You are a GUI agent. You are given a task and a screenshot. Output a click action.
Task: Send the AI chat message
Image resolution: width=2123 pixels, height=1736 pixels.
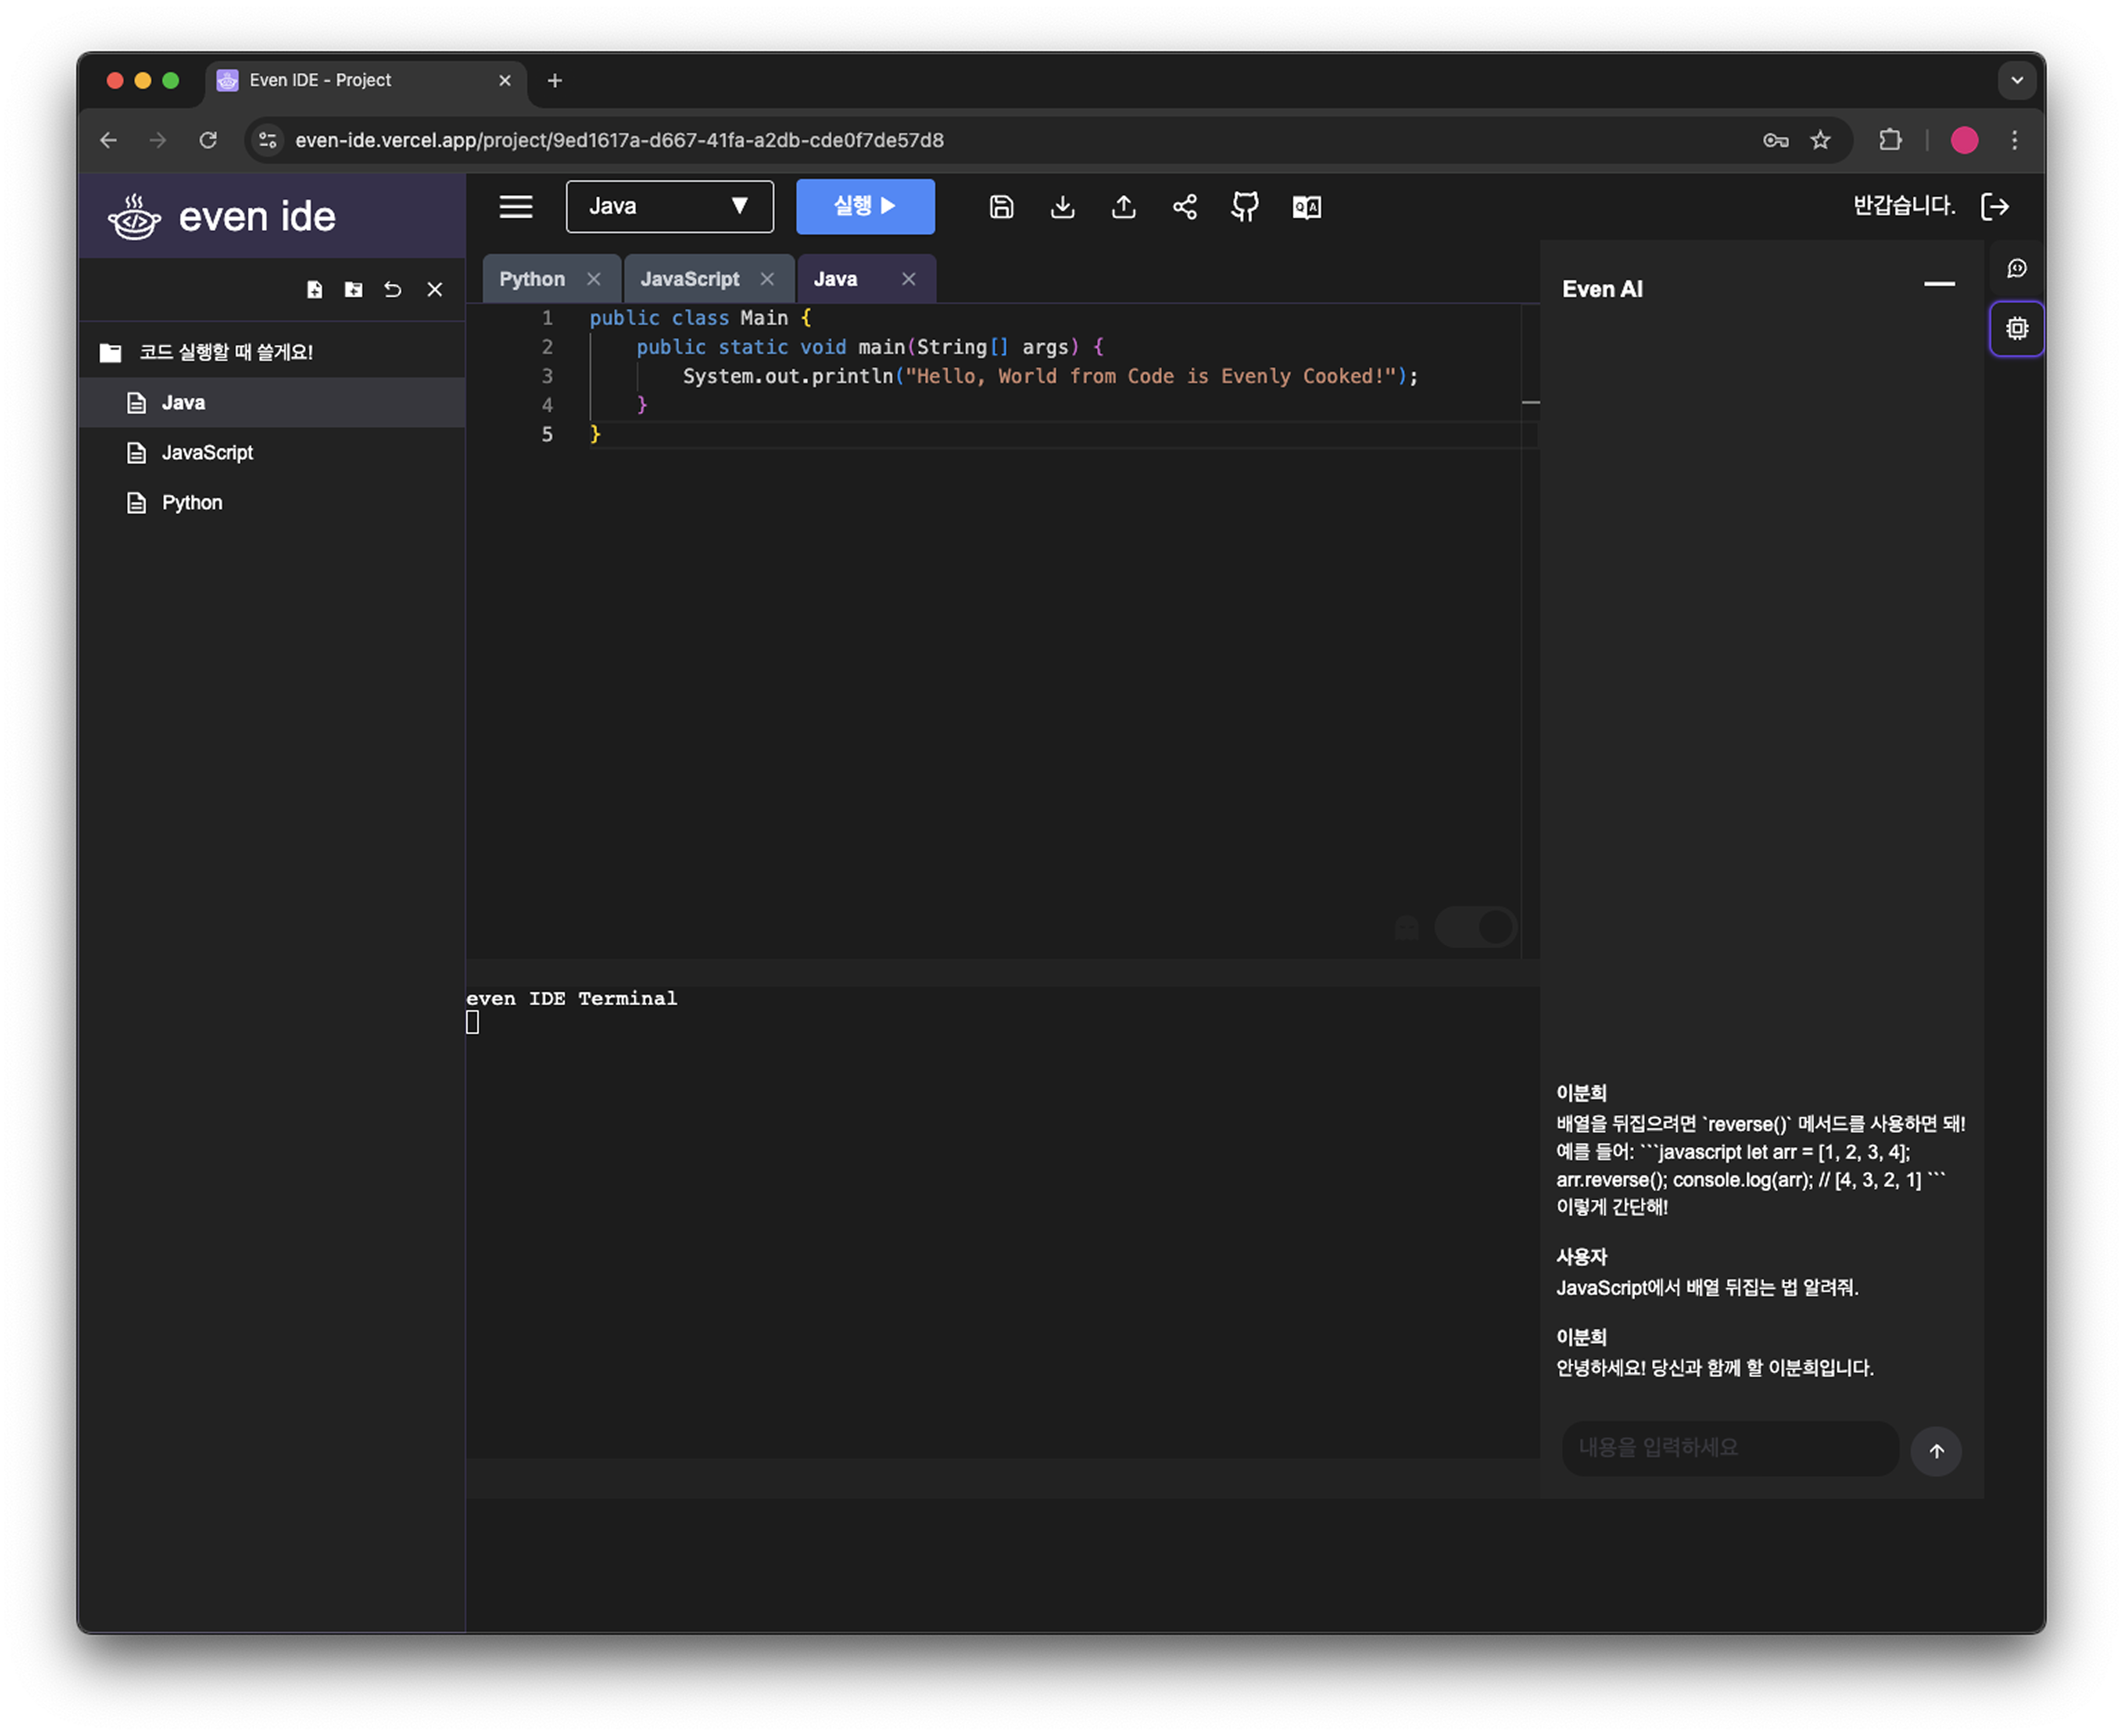(1935, 1451)
